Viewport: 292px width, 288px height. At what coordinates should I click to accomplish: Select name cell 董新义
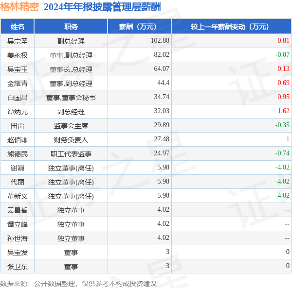18,196
